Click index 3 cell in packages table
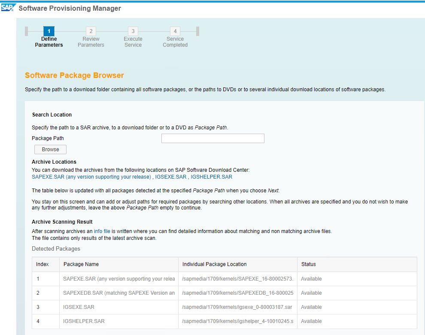The image size is (425, 335). click(x=46, y=307)
